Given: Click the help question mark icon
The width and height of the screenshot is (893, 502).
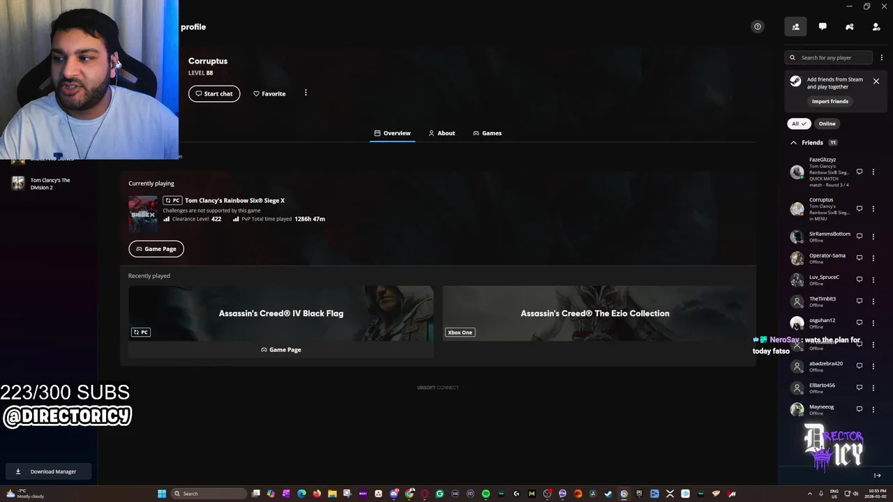Looking at the screenshot, I should click(757, 26).
